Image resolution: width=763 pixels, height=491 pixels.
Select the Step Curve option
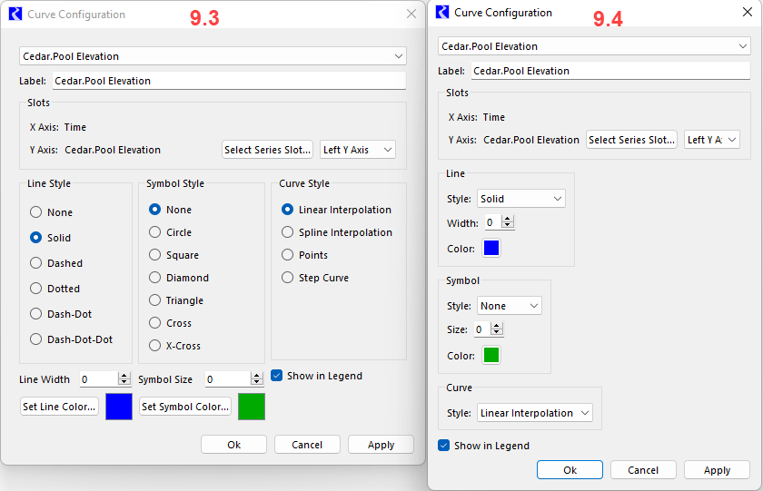288,278
